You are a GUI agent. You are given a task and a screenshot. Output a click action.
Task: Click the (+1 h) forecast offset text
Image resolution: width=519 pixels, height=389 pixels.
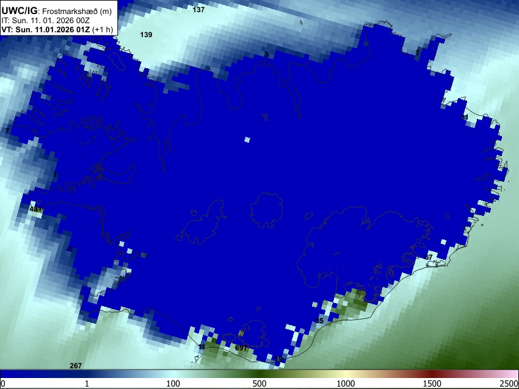[x=103, y=29]
